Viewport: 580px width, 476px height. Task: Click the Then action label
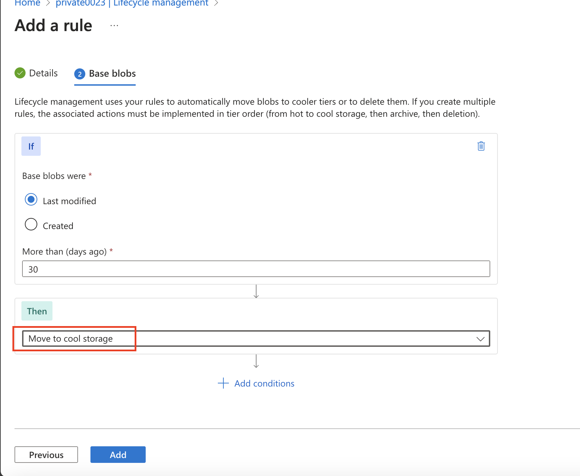click(37, 311)
